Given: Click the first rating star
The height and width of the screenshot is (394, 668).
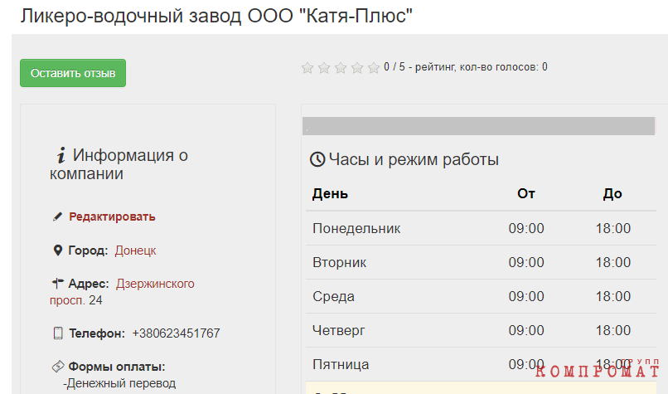Looking at the screenshot, I should click(307, 67).
